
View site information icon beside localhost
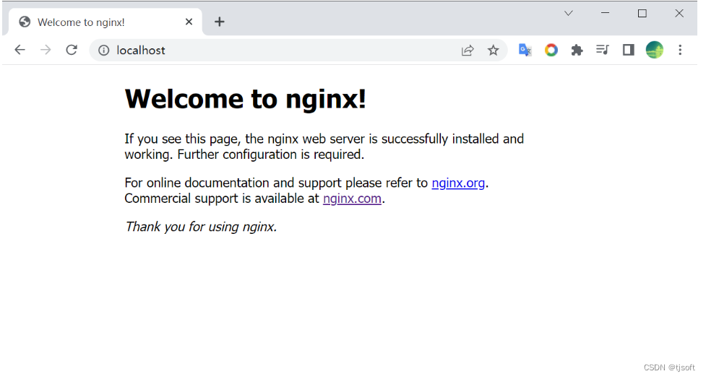click(x=103, y=51)
